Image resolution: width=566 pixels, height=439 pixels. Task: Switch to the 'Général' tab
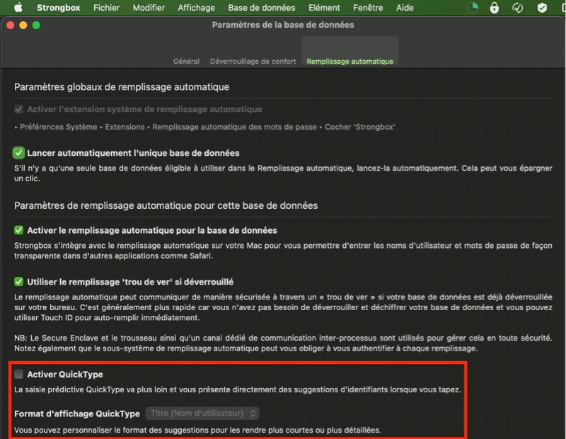point(186,62)
